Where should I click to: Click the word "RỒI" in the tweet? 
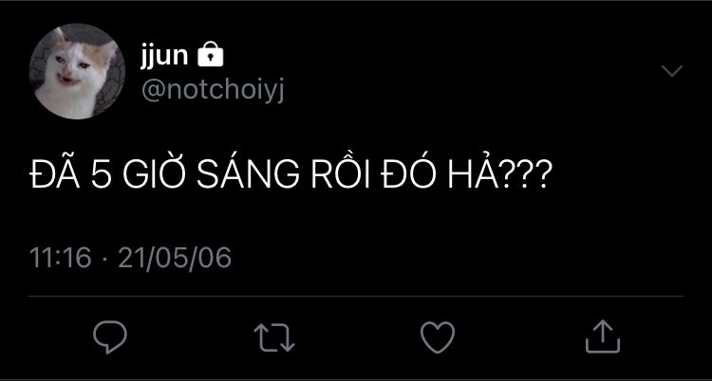[x=345, y=178]
